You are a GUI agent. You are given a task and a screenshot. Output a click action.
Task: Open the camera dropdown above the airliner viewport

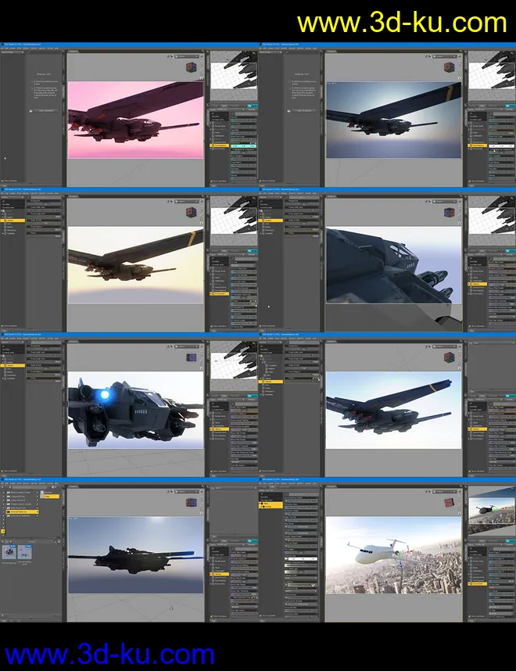pos(444,490)
